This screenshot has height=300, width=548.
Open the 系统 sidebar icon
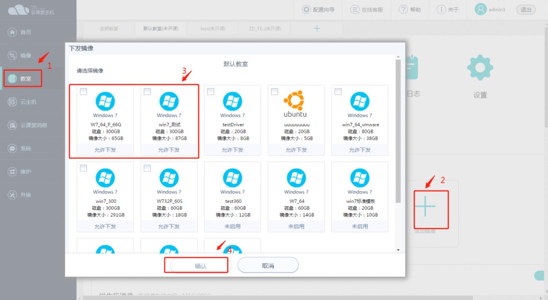pos(12,148)
